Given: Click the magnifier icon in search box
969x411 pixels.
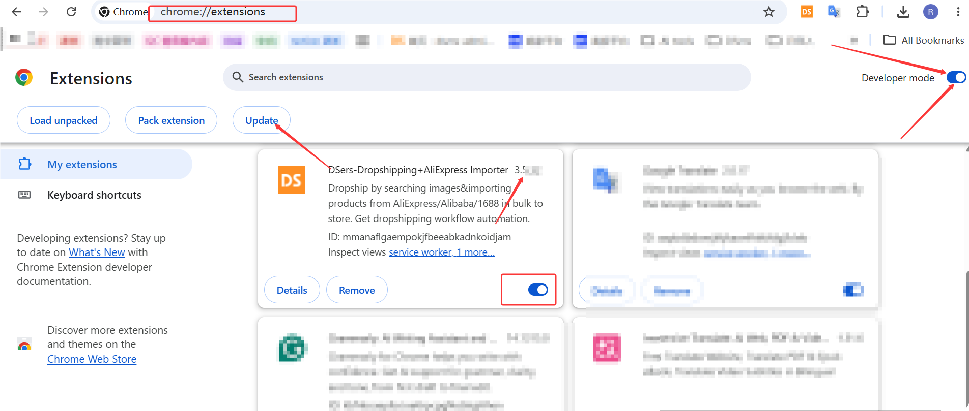Looking at the screenshot, I should pos(238,77).
